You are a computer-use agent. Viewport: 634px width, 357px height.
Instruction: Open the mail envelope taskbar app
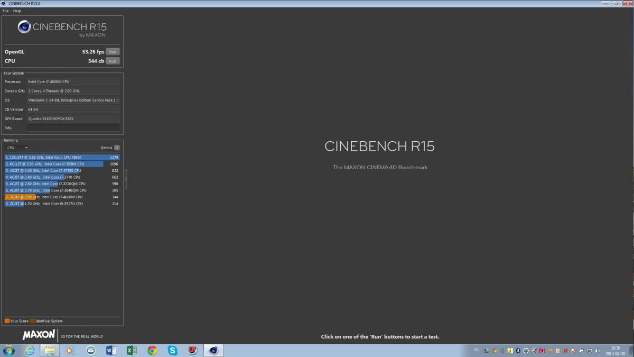[91, 350]
